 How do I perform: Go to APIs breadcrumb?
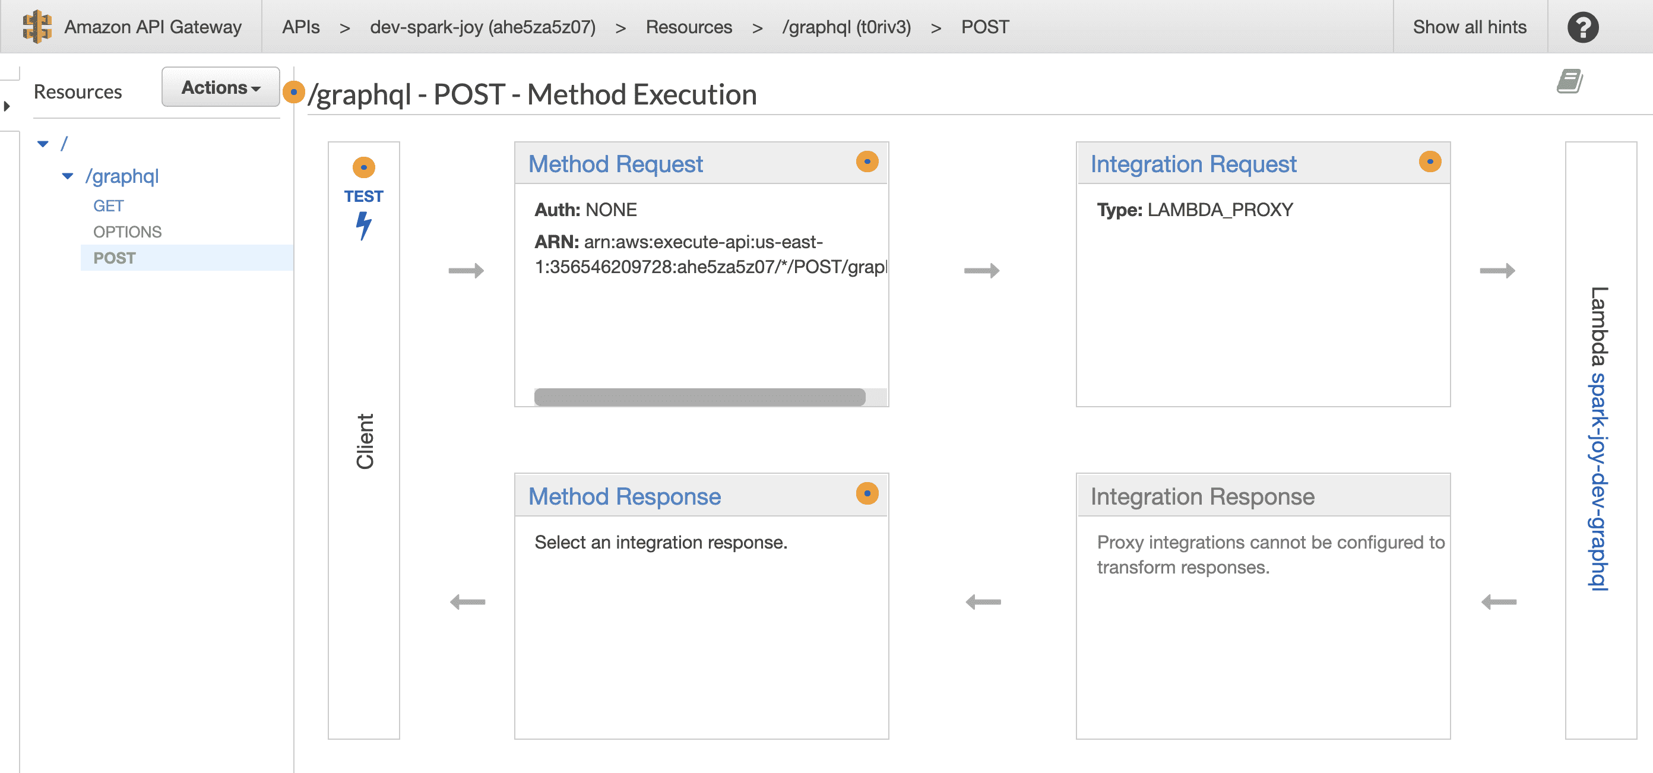tap(300, 27)
